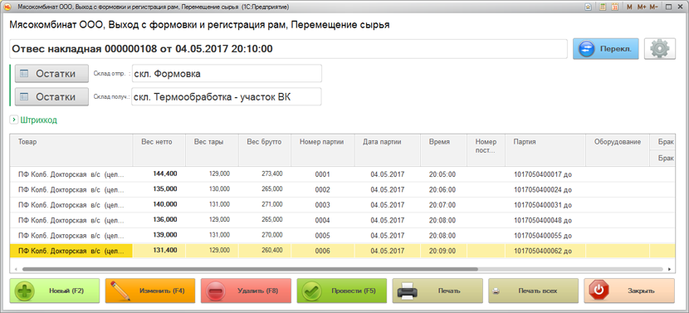Switch mode with the Перекл. button
The width and height of the screenshot is (689, 313).
click(x=605, y=49)
